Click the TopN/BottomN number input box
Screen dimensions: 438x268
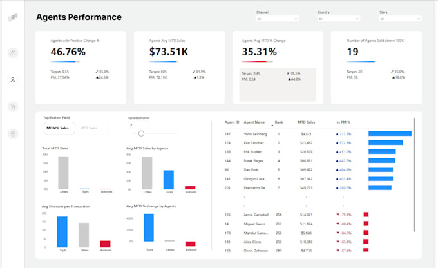[x=138, y=125]
